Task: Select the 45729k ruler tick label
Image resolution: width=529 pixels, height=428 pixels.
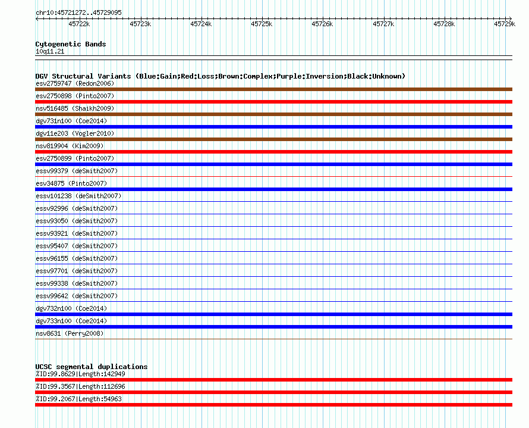Action: [x=505, y=24]
